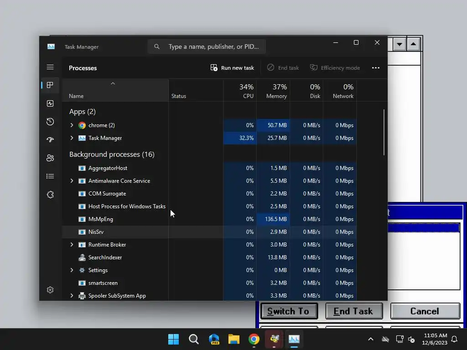The width and height of the screenshot is (467, 350).
Task: Expand the Task Manager process group
Action: pos(72,138)
